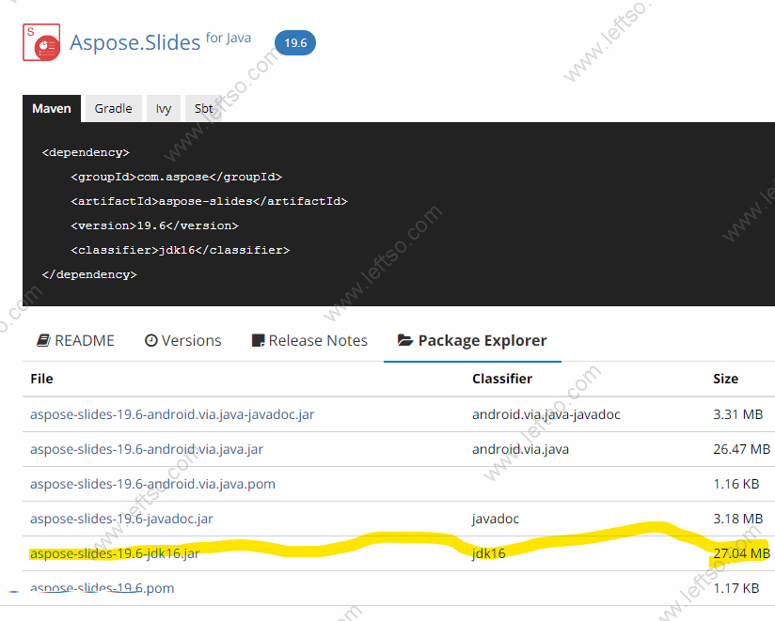
Task: Click the 1.17 KB size cell
Action: (x=735, y=588)
